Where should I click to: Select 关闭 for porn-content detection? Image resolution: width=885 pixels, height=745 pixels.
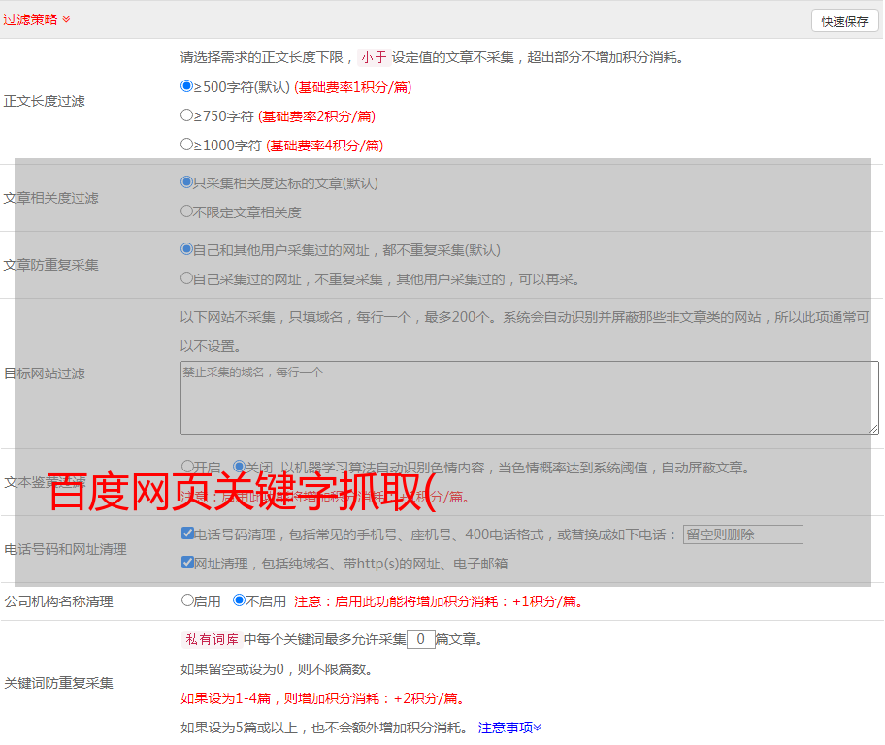[240, 467]
